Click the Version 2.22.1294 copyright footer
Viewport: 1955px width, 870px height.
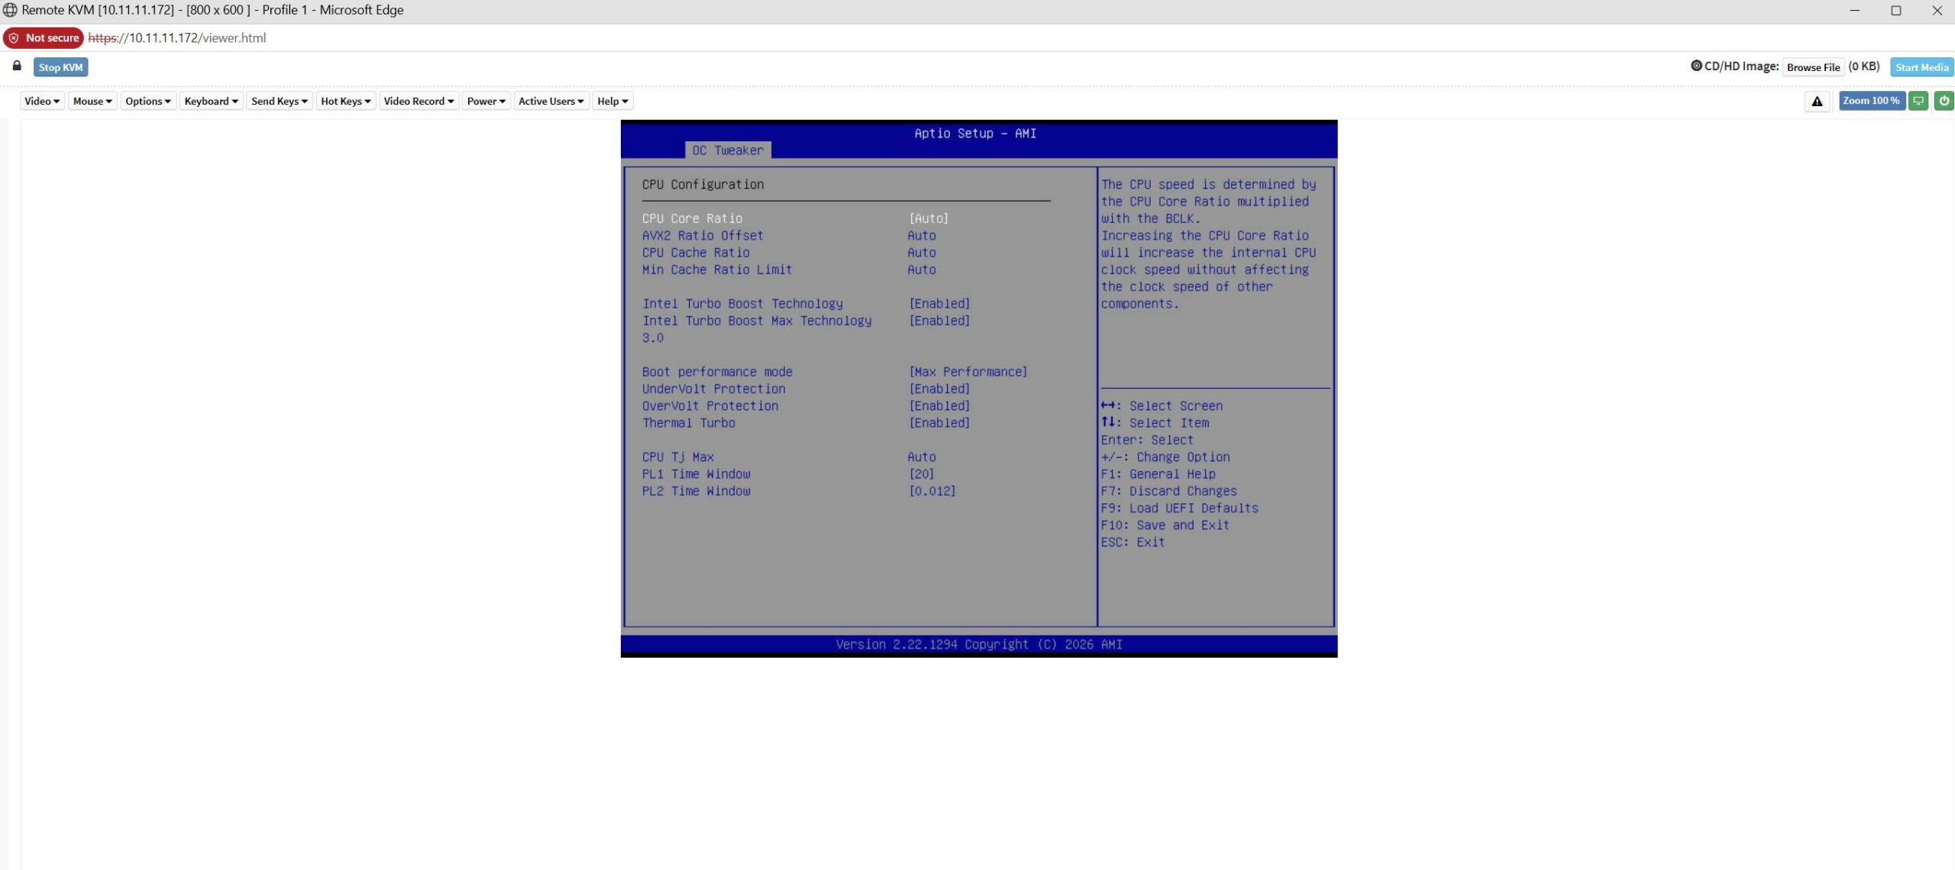[x=979, y=645]
